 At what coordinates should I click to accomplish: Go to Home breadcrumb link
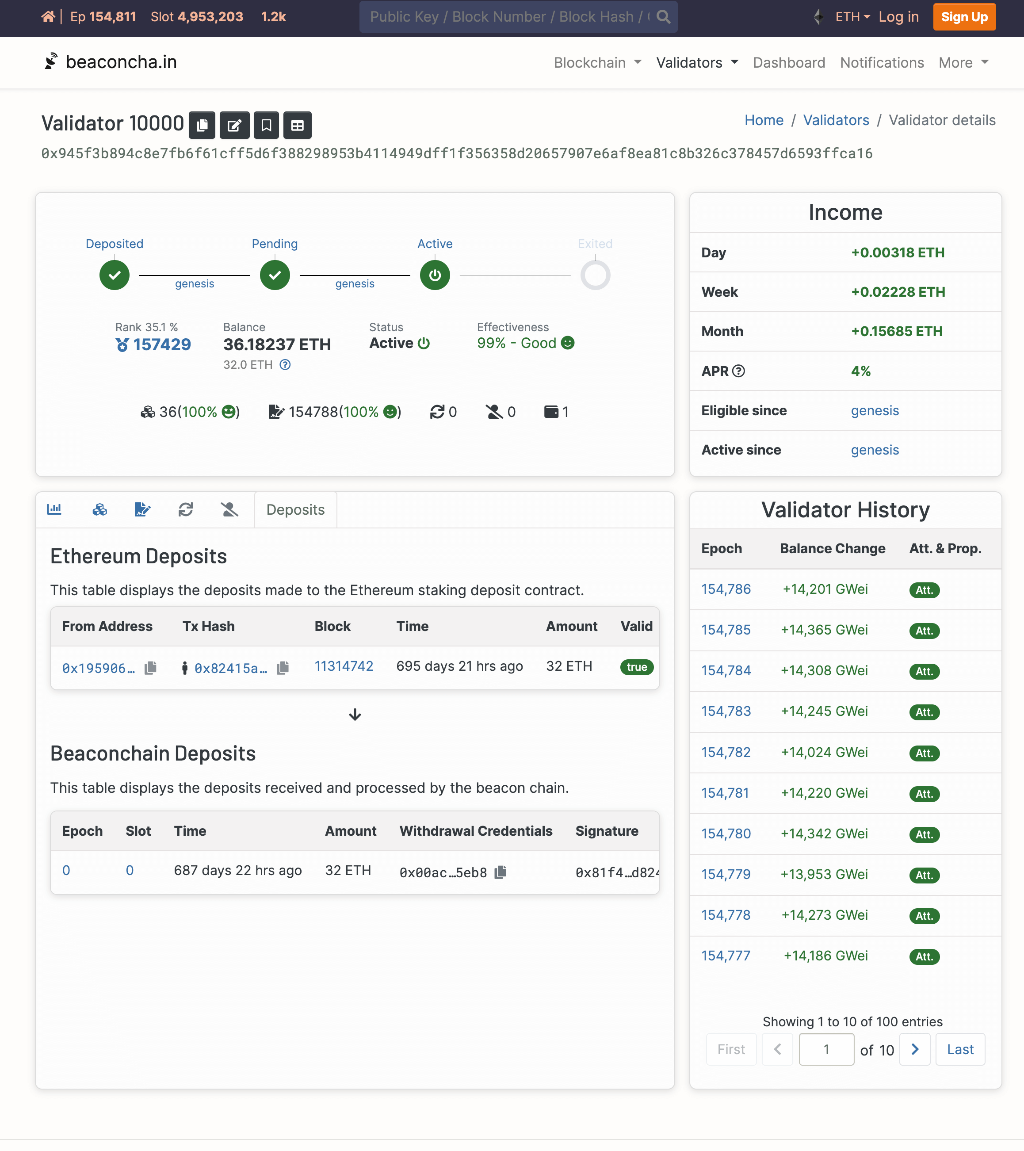763,120
